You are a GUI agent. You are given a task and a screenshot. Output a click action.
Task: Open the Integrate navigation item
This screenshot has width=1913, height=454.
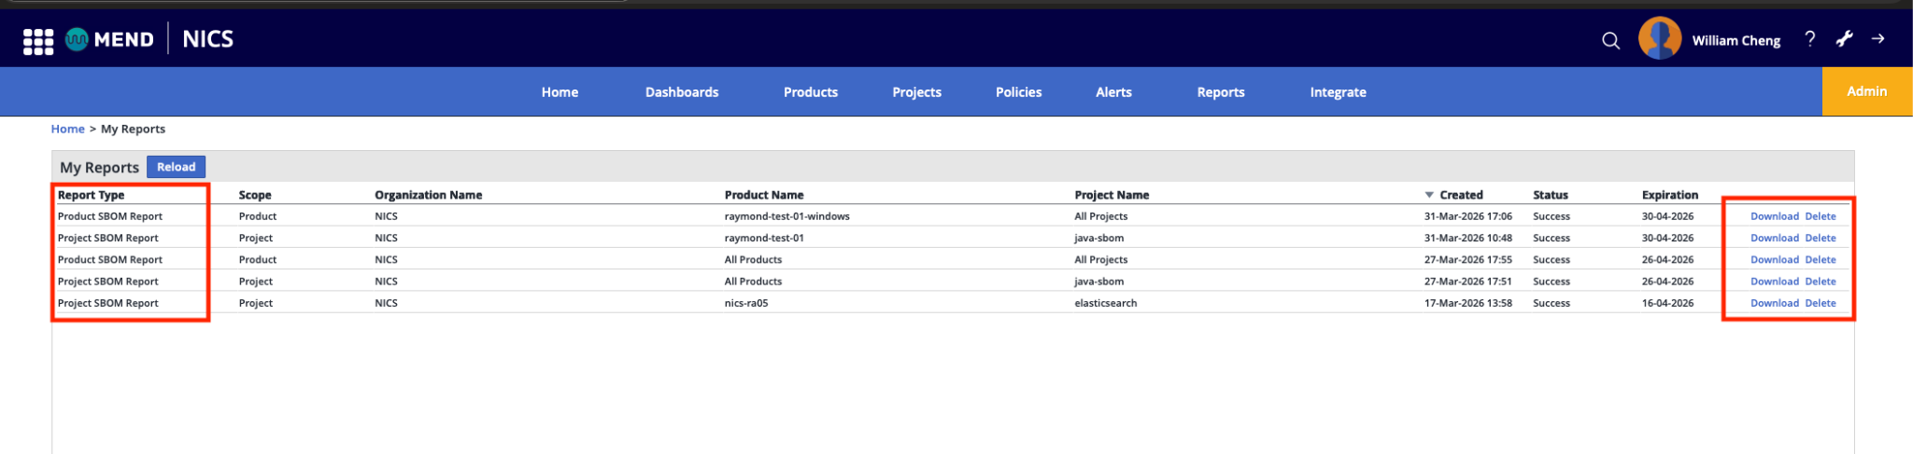coord(1338,92)
